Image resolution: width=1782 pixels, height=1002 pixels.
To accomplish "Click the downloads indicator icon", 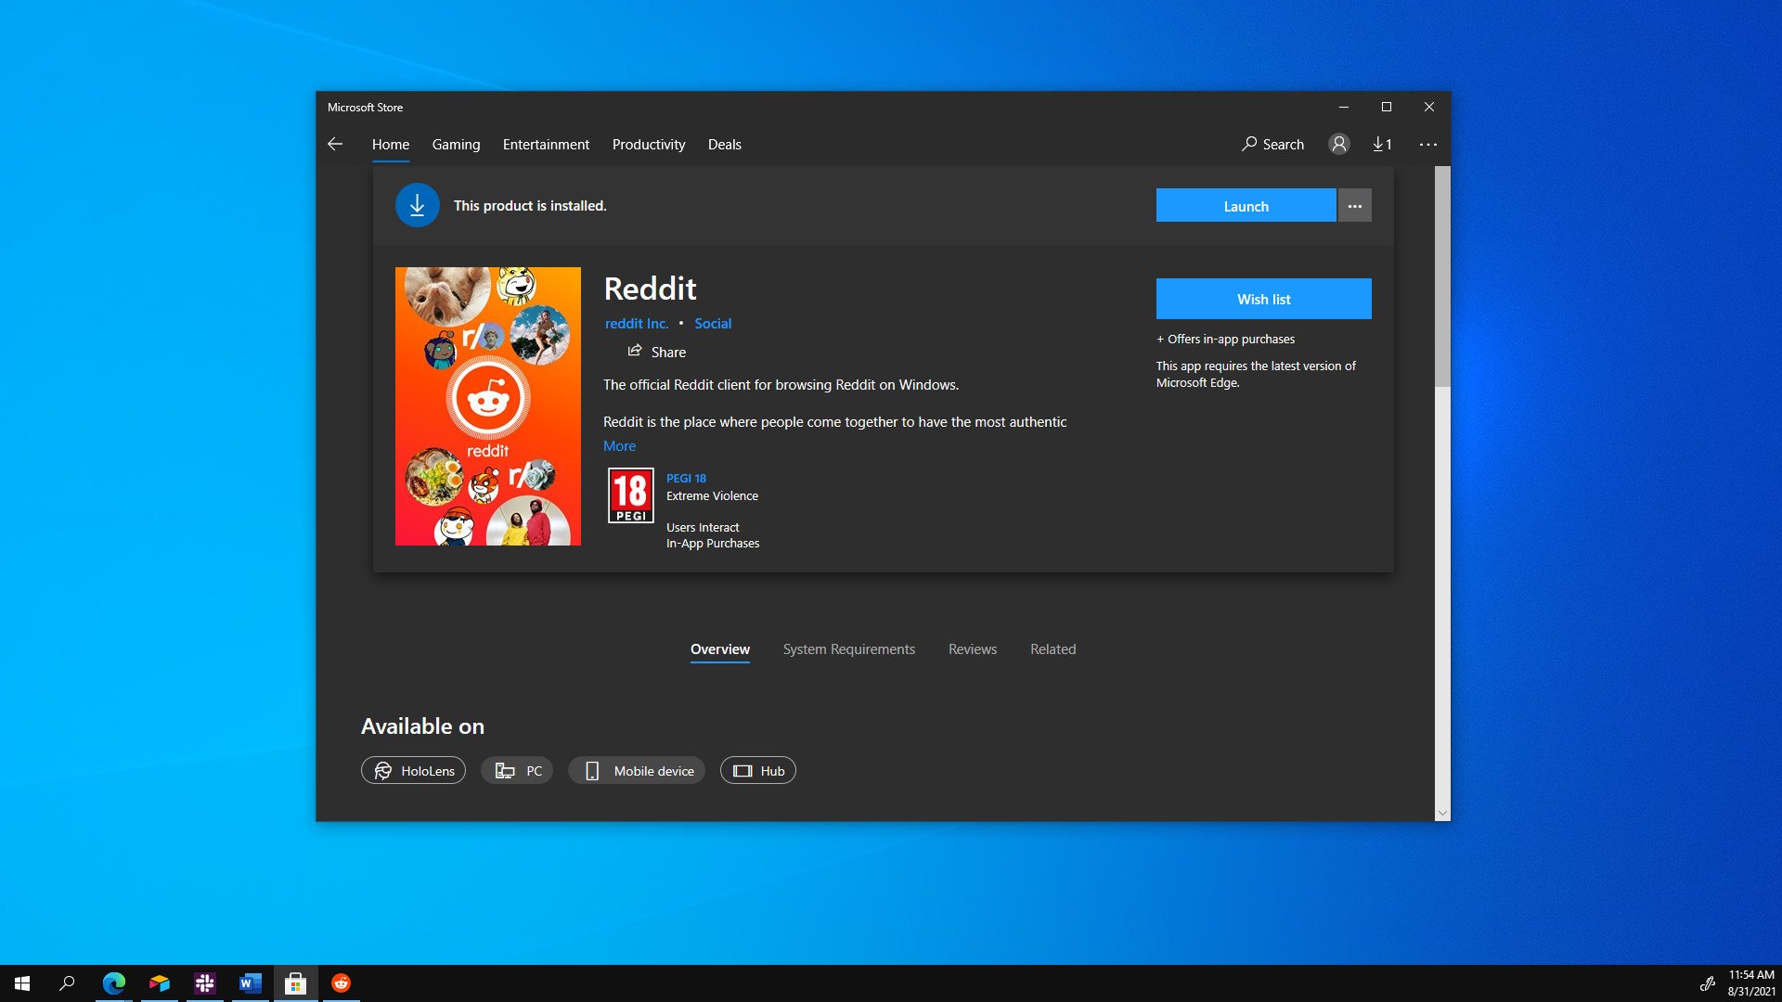I will [1383, 143].
